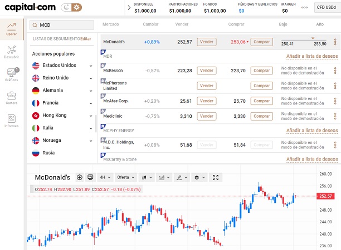Click Editar for watchlists
This screenshot has width=341, height=250.
[x=86, y=39]
